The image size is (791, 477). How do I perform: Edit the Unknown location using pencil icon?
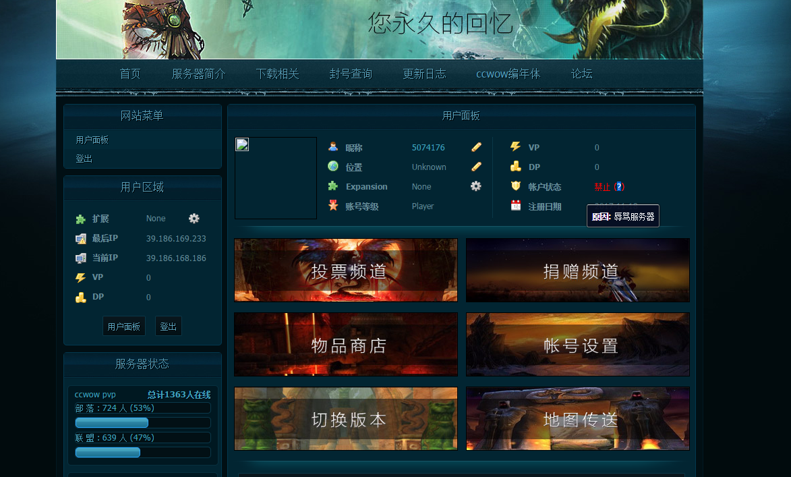(476, 166)
